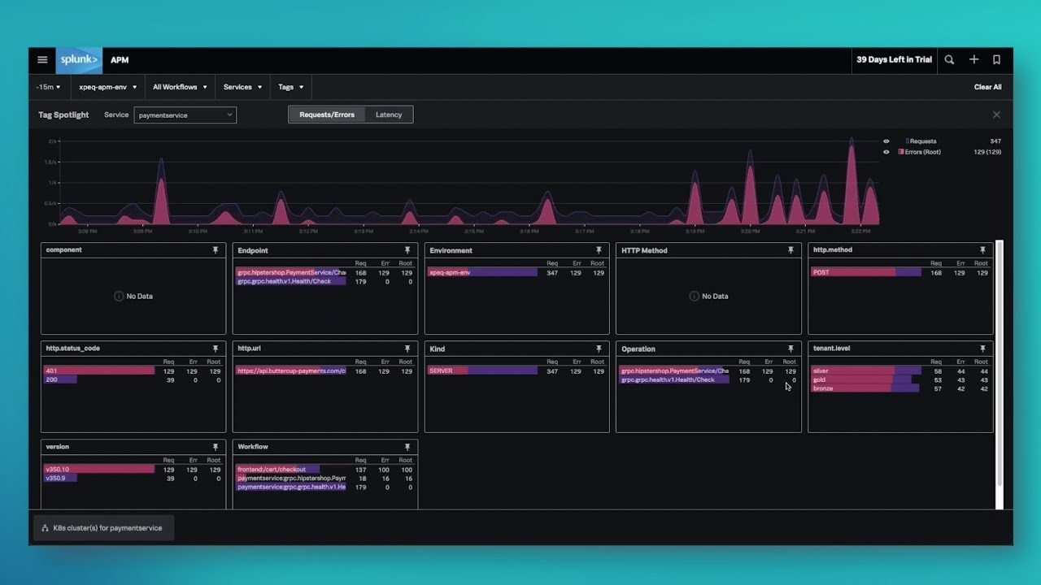Click the Errors (Root) legend color swatch

(903, 152)
